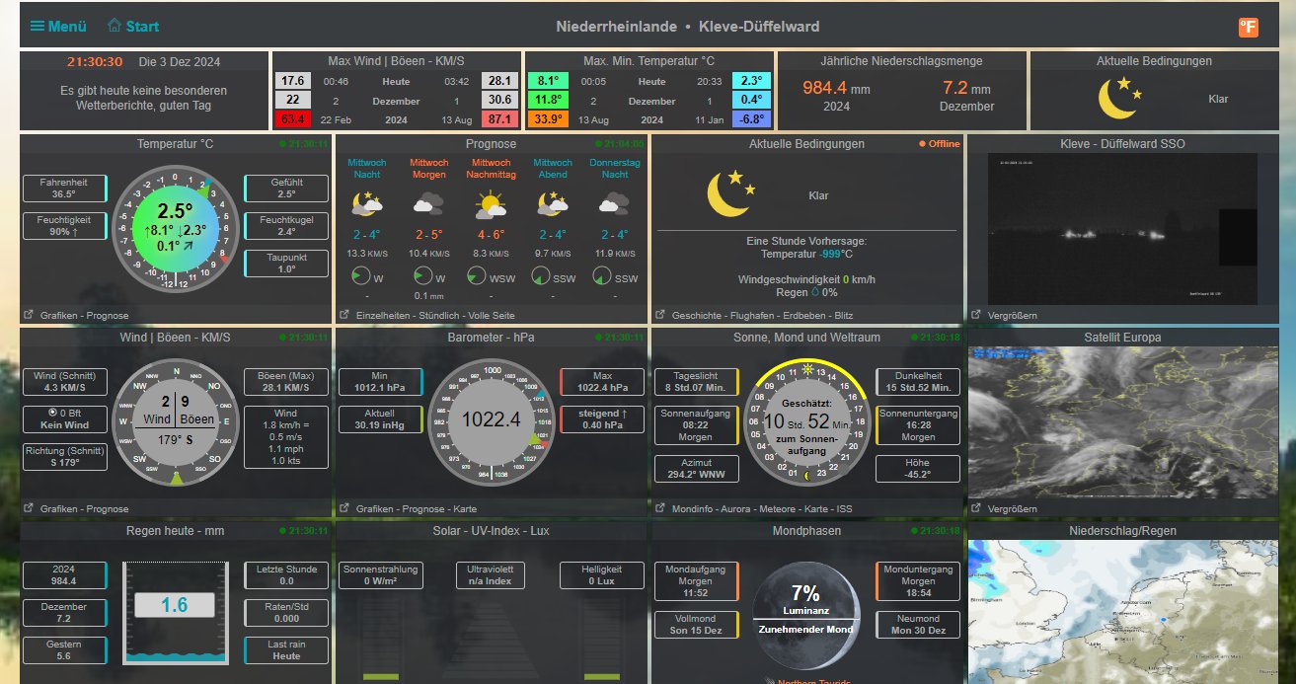Click Sonnenaufgang 08:22 Morgen box
Image resolution: width=1296 pixels, height=684 pixels.
[697, 424]
